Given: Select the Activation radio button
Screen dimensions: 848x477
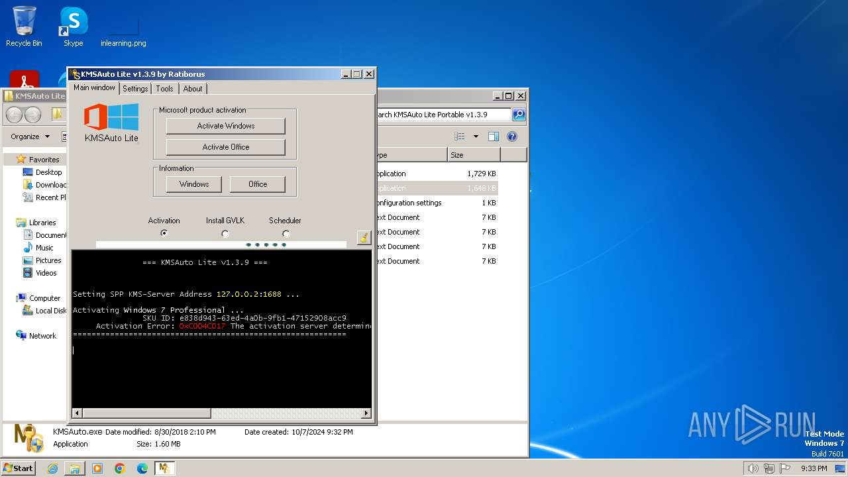Looking at the screenshot, I should coord(164,233).
